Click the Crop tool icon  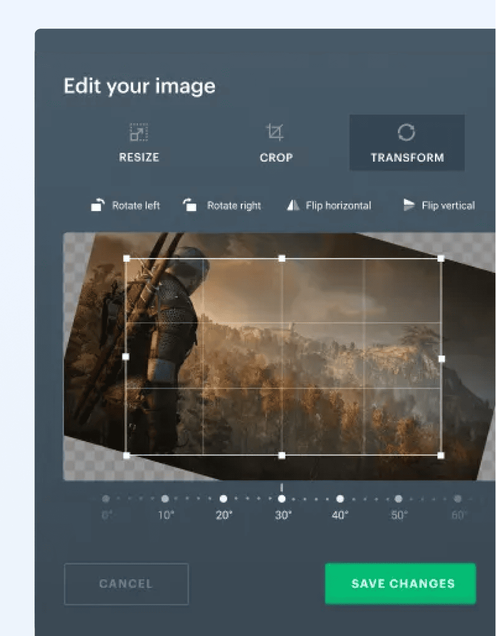[x=275, y=132]
